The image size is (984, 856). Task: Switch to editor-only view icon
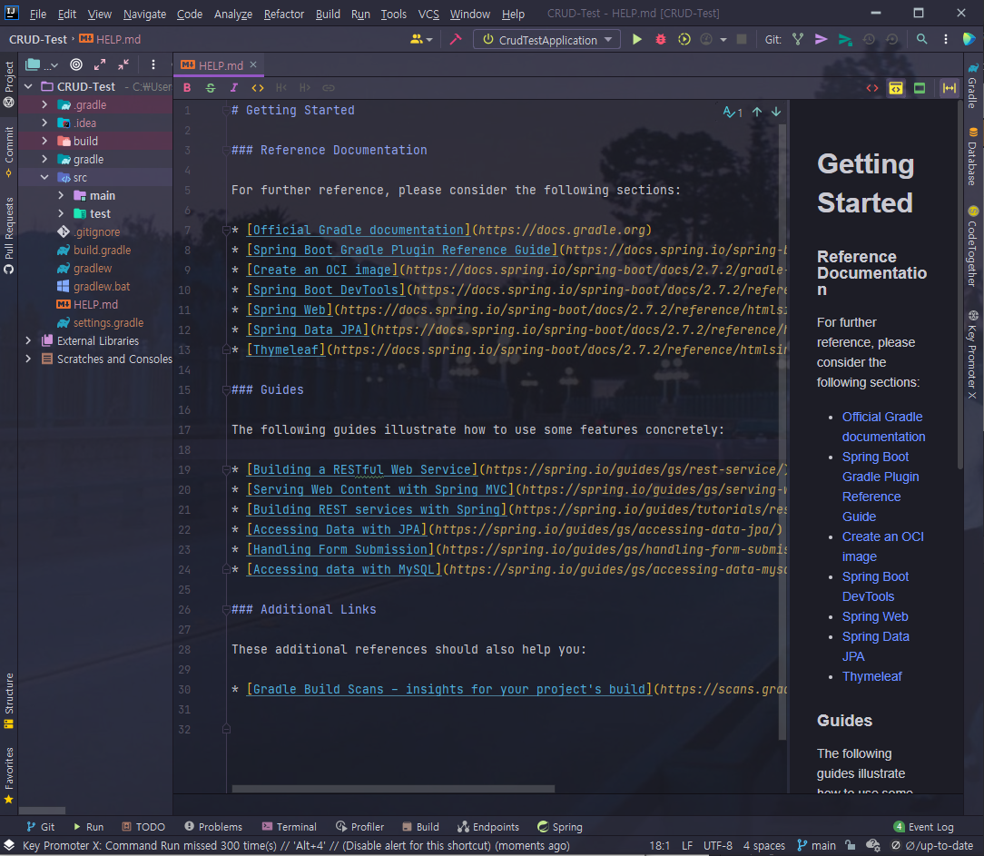(872, 88)
